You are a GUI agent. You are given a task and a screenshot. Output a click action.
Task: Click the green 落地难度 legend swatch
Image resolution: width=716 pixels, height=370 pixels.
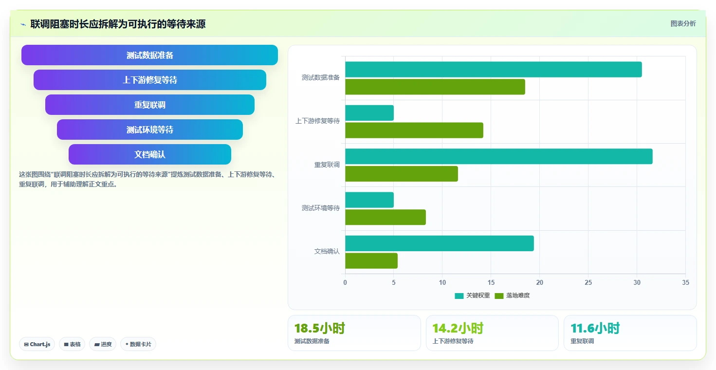[x=499, y=296]
